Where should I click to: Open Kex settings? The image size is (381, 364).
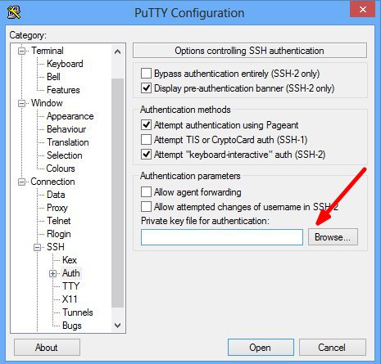point(70,260)
